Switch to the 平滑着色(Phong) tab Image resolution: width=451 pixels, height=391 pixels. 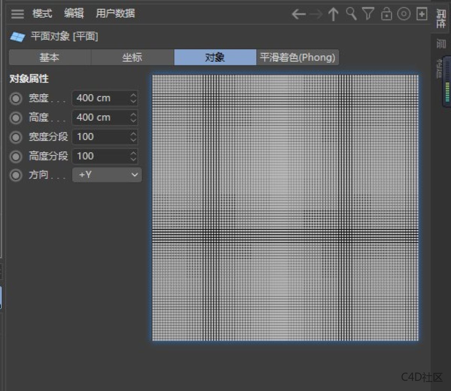(x=297, y=57)
